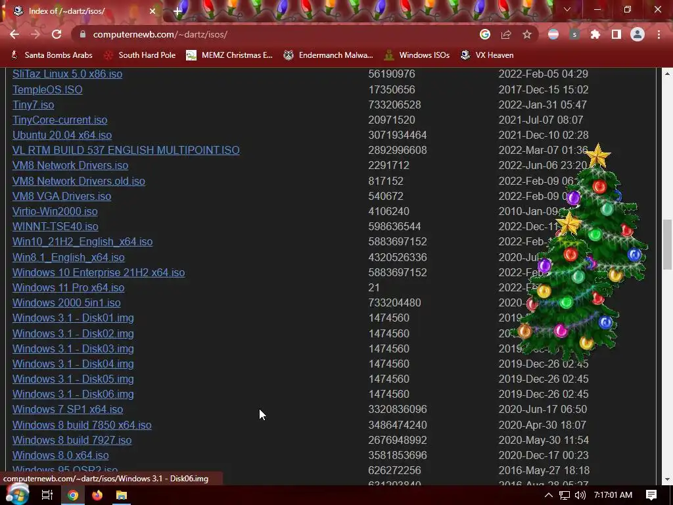Download Ubuntu 20.04 x64.iso
The width and height of the screenshot is (673, 505).
[62, 135]
